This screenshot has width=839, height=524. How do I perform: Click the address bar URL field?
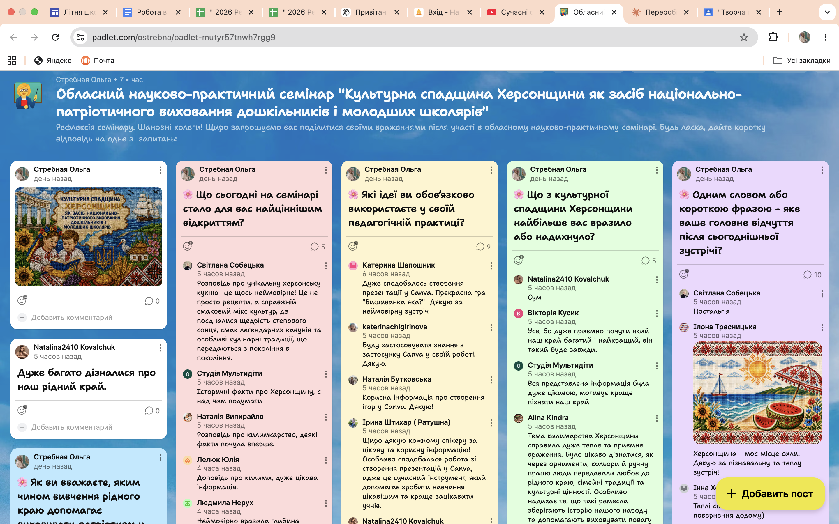tap(414, 37)
